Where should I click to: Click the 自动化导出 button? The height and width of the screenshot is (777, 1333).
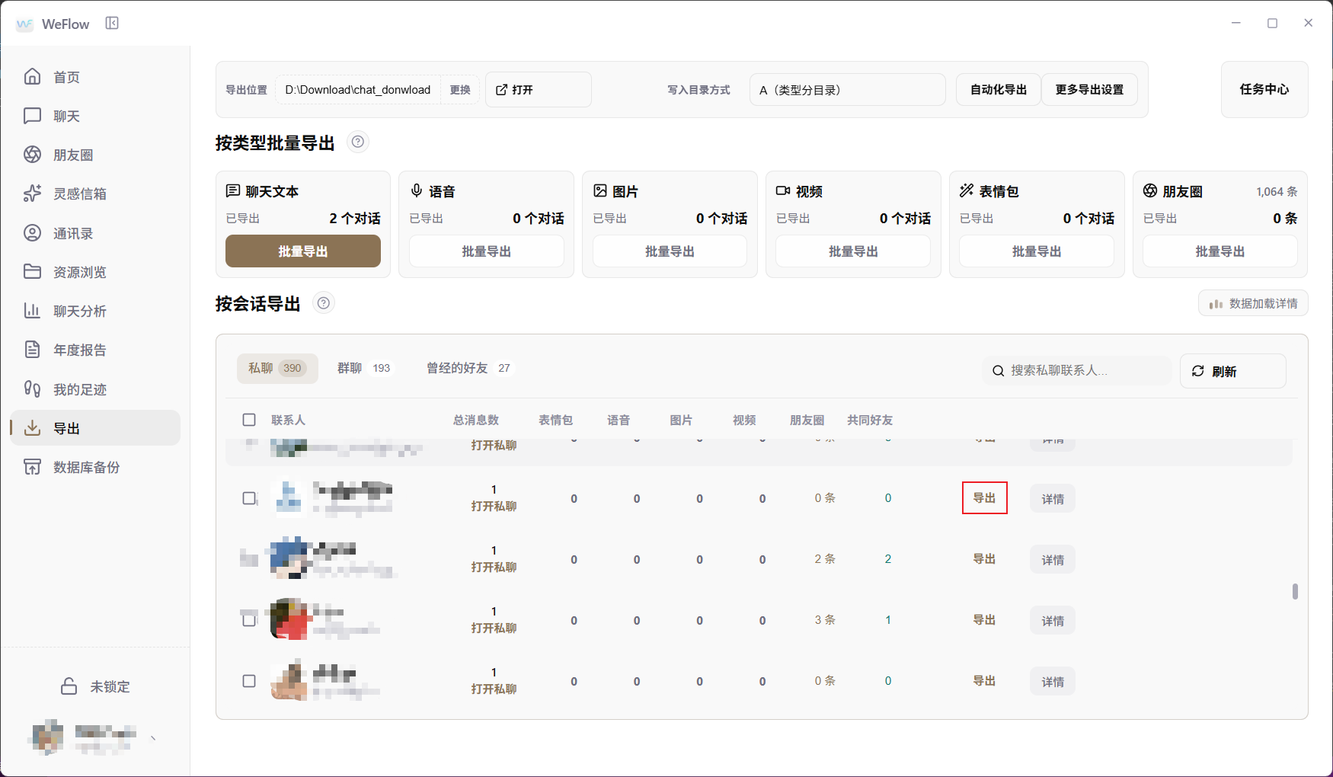(x=999, y=90)
